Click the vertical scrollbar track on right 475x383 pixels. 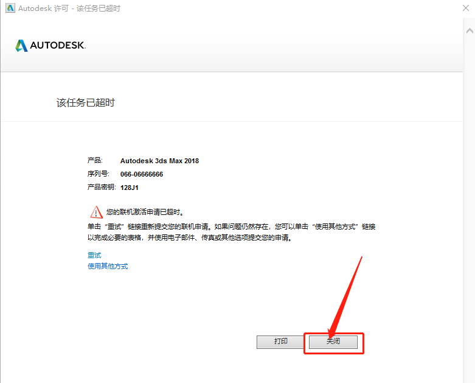coord(469,200)
